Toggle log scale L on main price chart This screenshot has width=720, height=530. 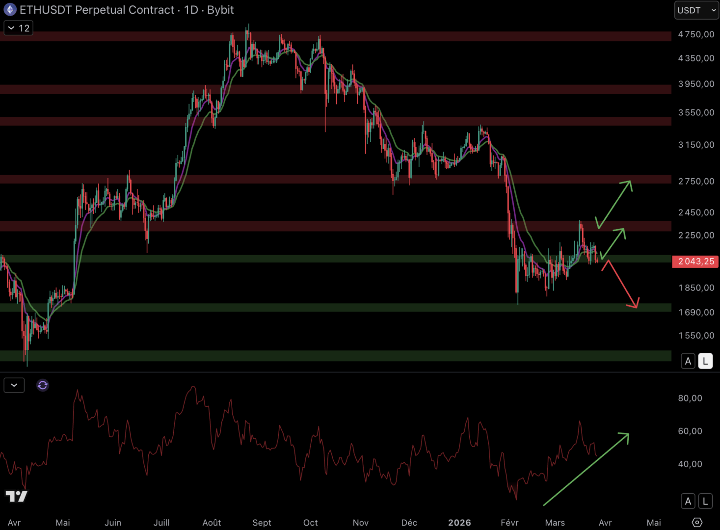tap(705, 361)
